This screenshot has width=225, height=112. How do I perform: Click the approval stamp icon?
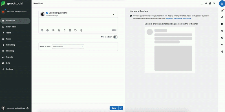pyautogui.click(x=70, y=30)
